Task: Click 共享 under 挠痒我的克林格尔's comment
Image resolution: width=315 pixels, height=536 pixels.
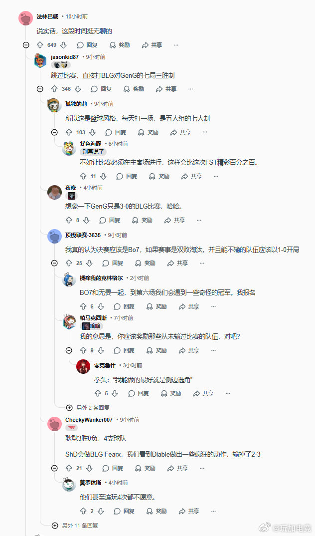Action: [x=189, y=306]
